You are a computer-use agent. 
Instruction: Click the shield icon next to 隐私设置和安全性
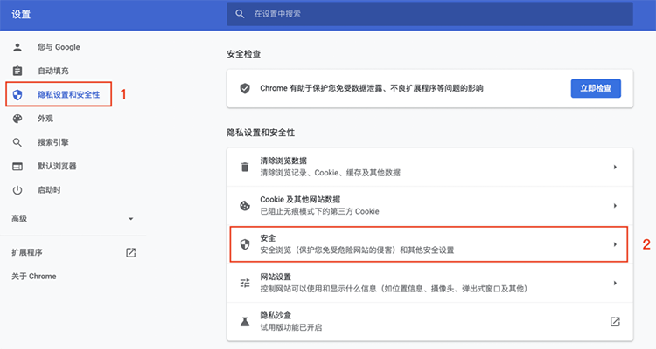tap(17, 95)
